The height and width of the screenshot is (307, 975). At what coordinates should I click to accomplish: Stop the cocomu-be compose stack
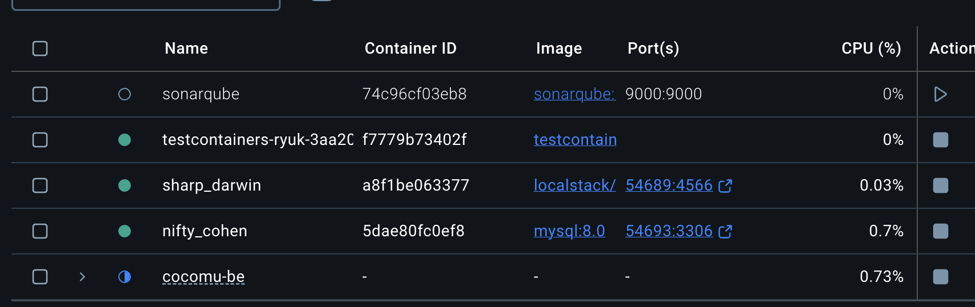pos(940,277)
